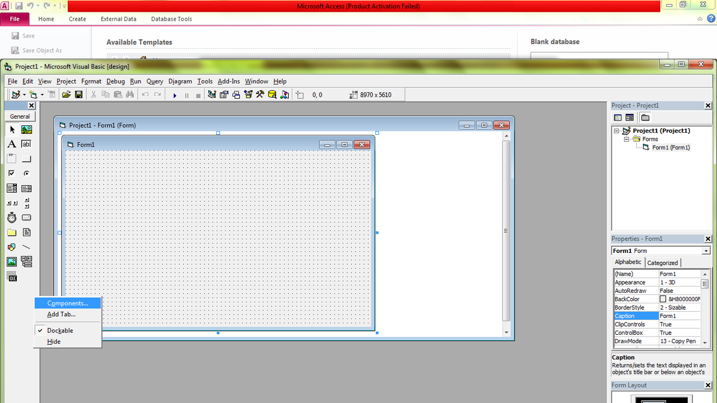Open the Access File tab

pos(15,19)
